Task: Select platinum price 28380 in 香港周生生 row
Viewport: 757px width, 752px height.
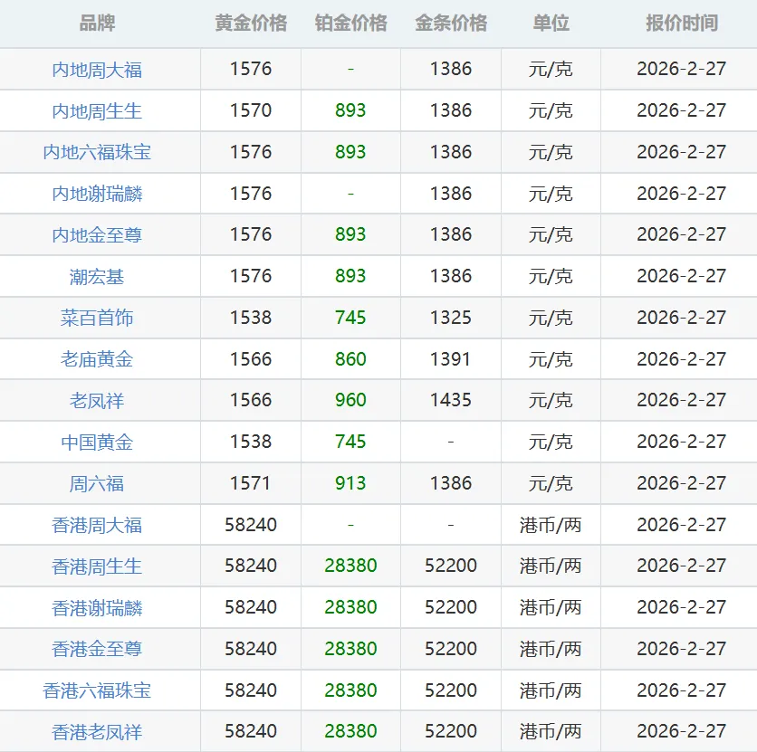Action: 351,566
